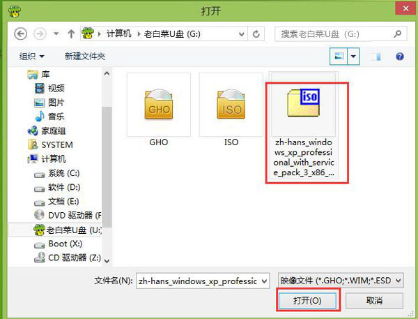This screenshot has width=418, height=319.
Task: Select the zh-hans_windows_xp ISO file
Action: (304, 126)
